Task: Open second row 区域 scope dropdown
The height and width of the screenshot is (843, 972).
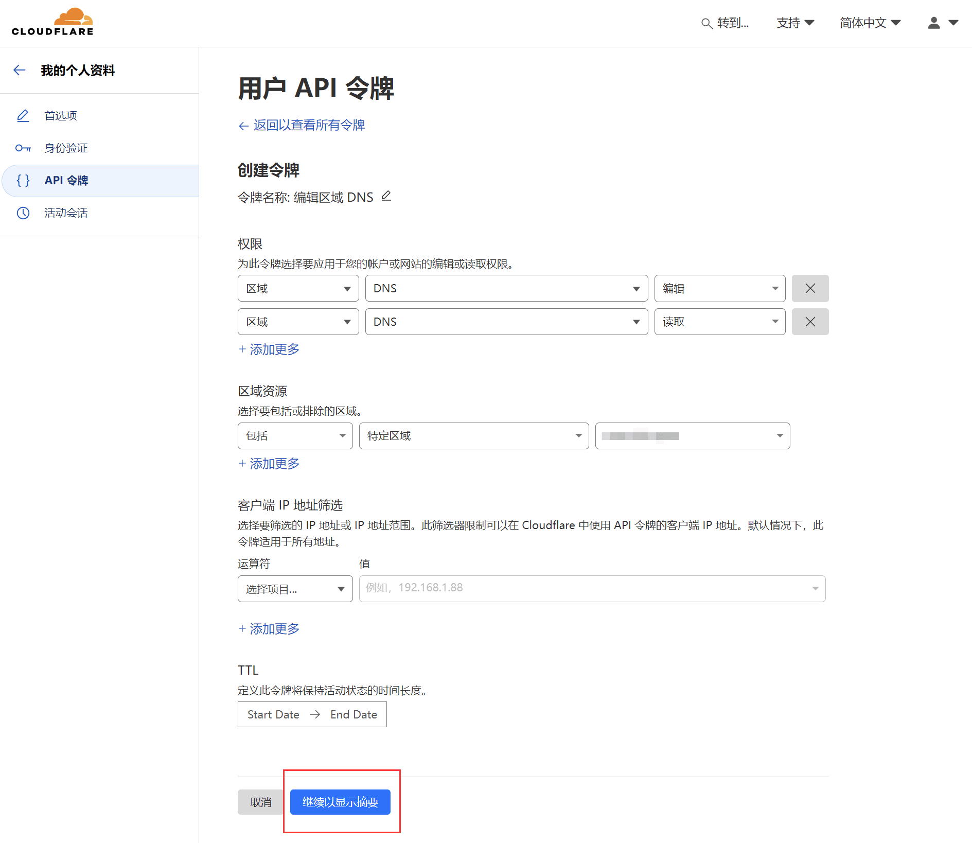Action: pyautogui.click(x=298, y=322)
